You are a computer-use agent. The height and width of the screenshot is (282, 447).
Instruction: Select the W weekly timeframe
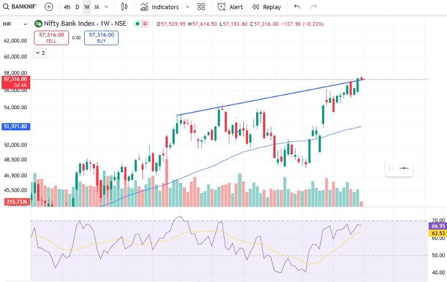click(87, 7)
